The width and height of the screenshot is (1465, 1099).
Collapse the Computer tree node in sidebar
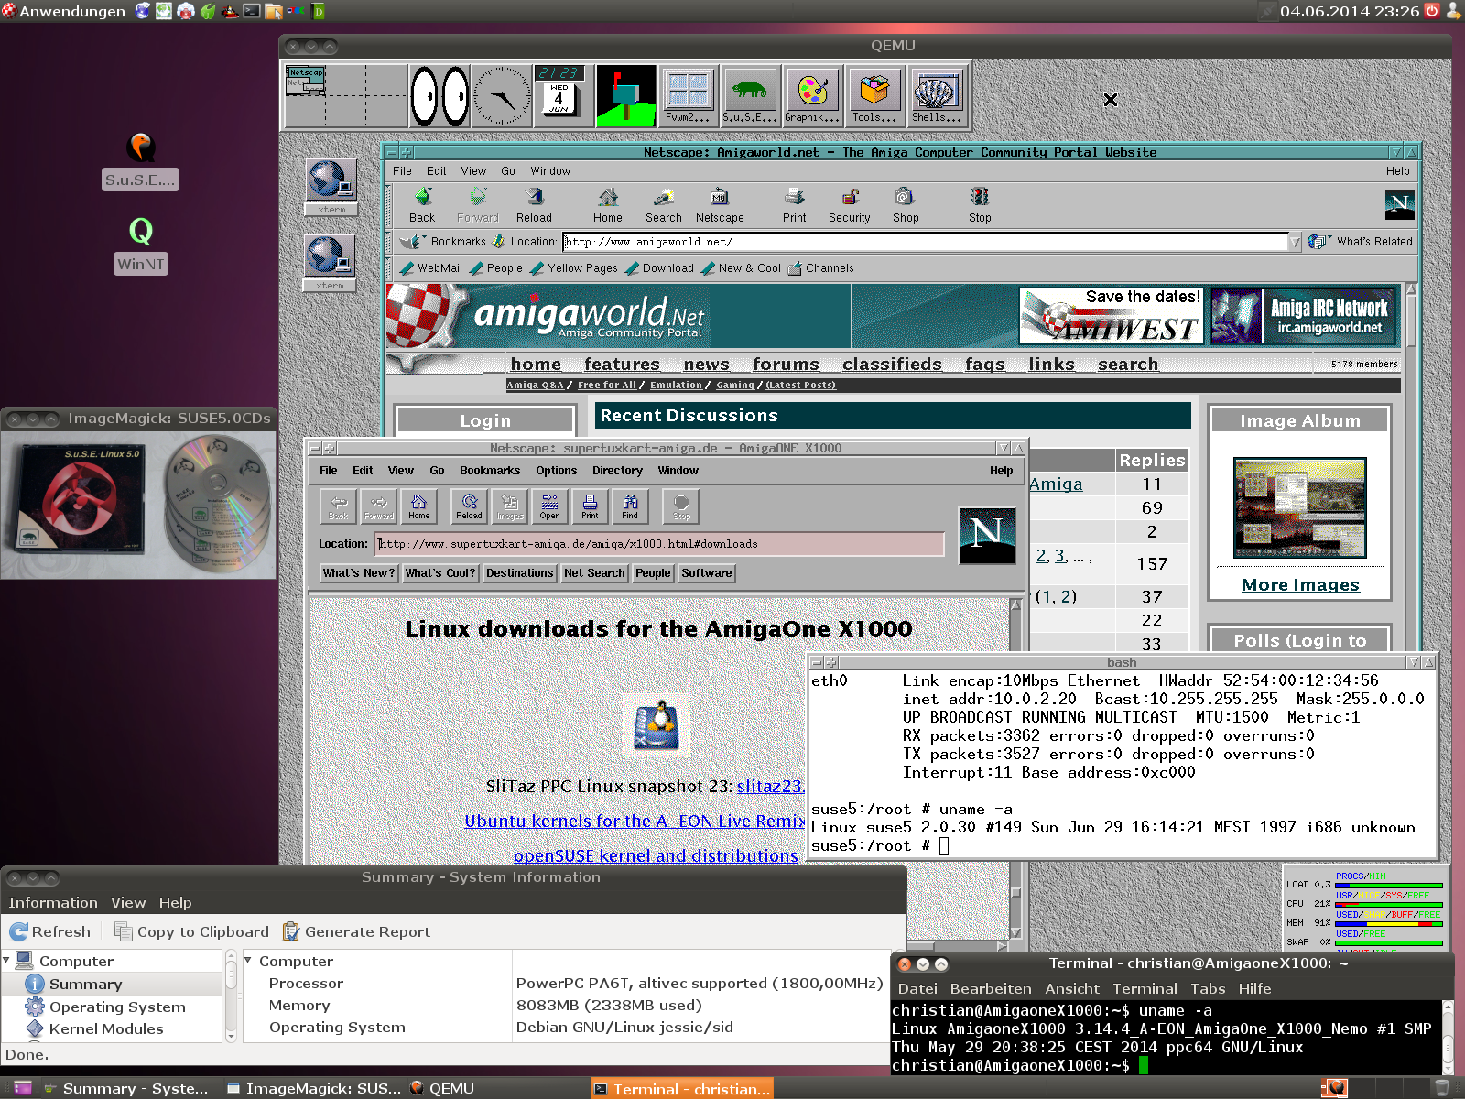tap(7, 961)
